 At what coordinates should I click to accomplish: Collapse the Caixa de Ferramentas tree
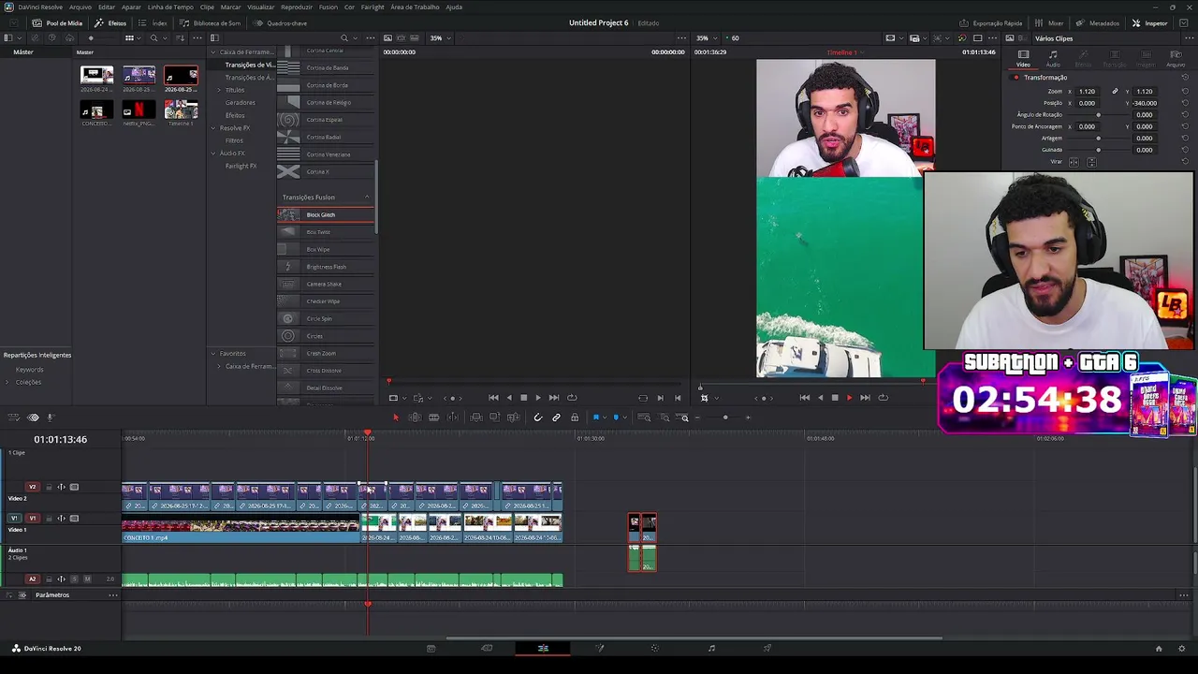pos(213,52)
